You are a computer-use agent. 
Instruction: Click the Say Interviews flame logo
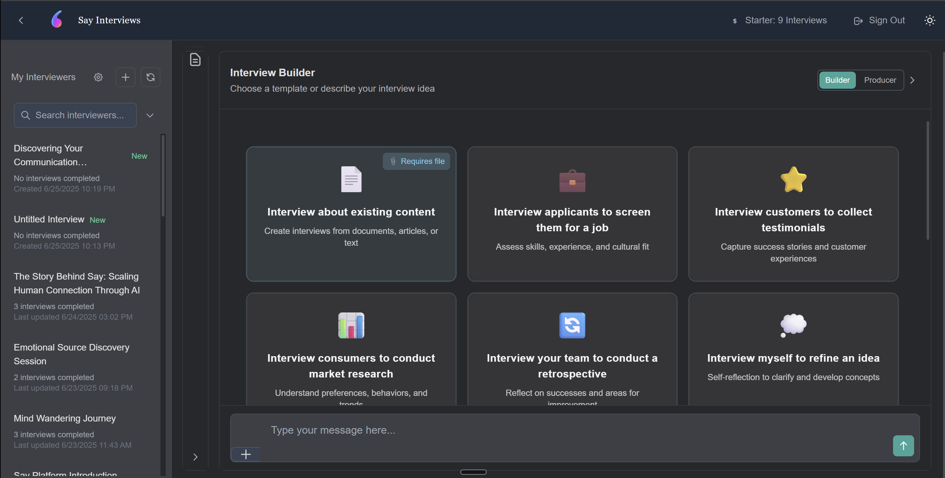click(57, 19)
